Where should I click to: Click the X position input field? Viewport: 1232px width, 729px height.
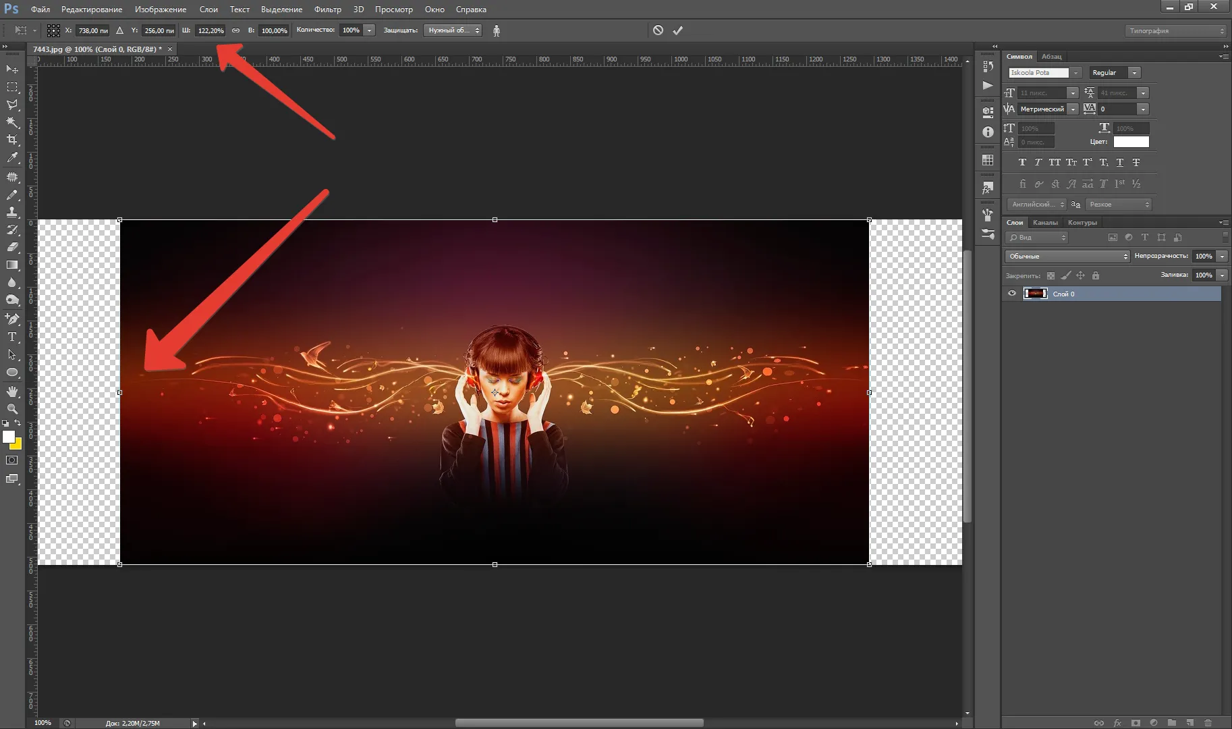tap(92, 30)
